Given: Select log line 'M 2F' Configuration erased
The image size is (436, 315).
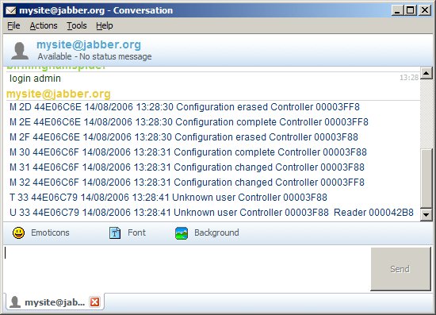Looking at the screenshot, I should pyautogui.click(x=184, y=137).
